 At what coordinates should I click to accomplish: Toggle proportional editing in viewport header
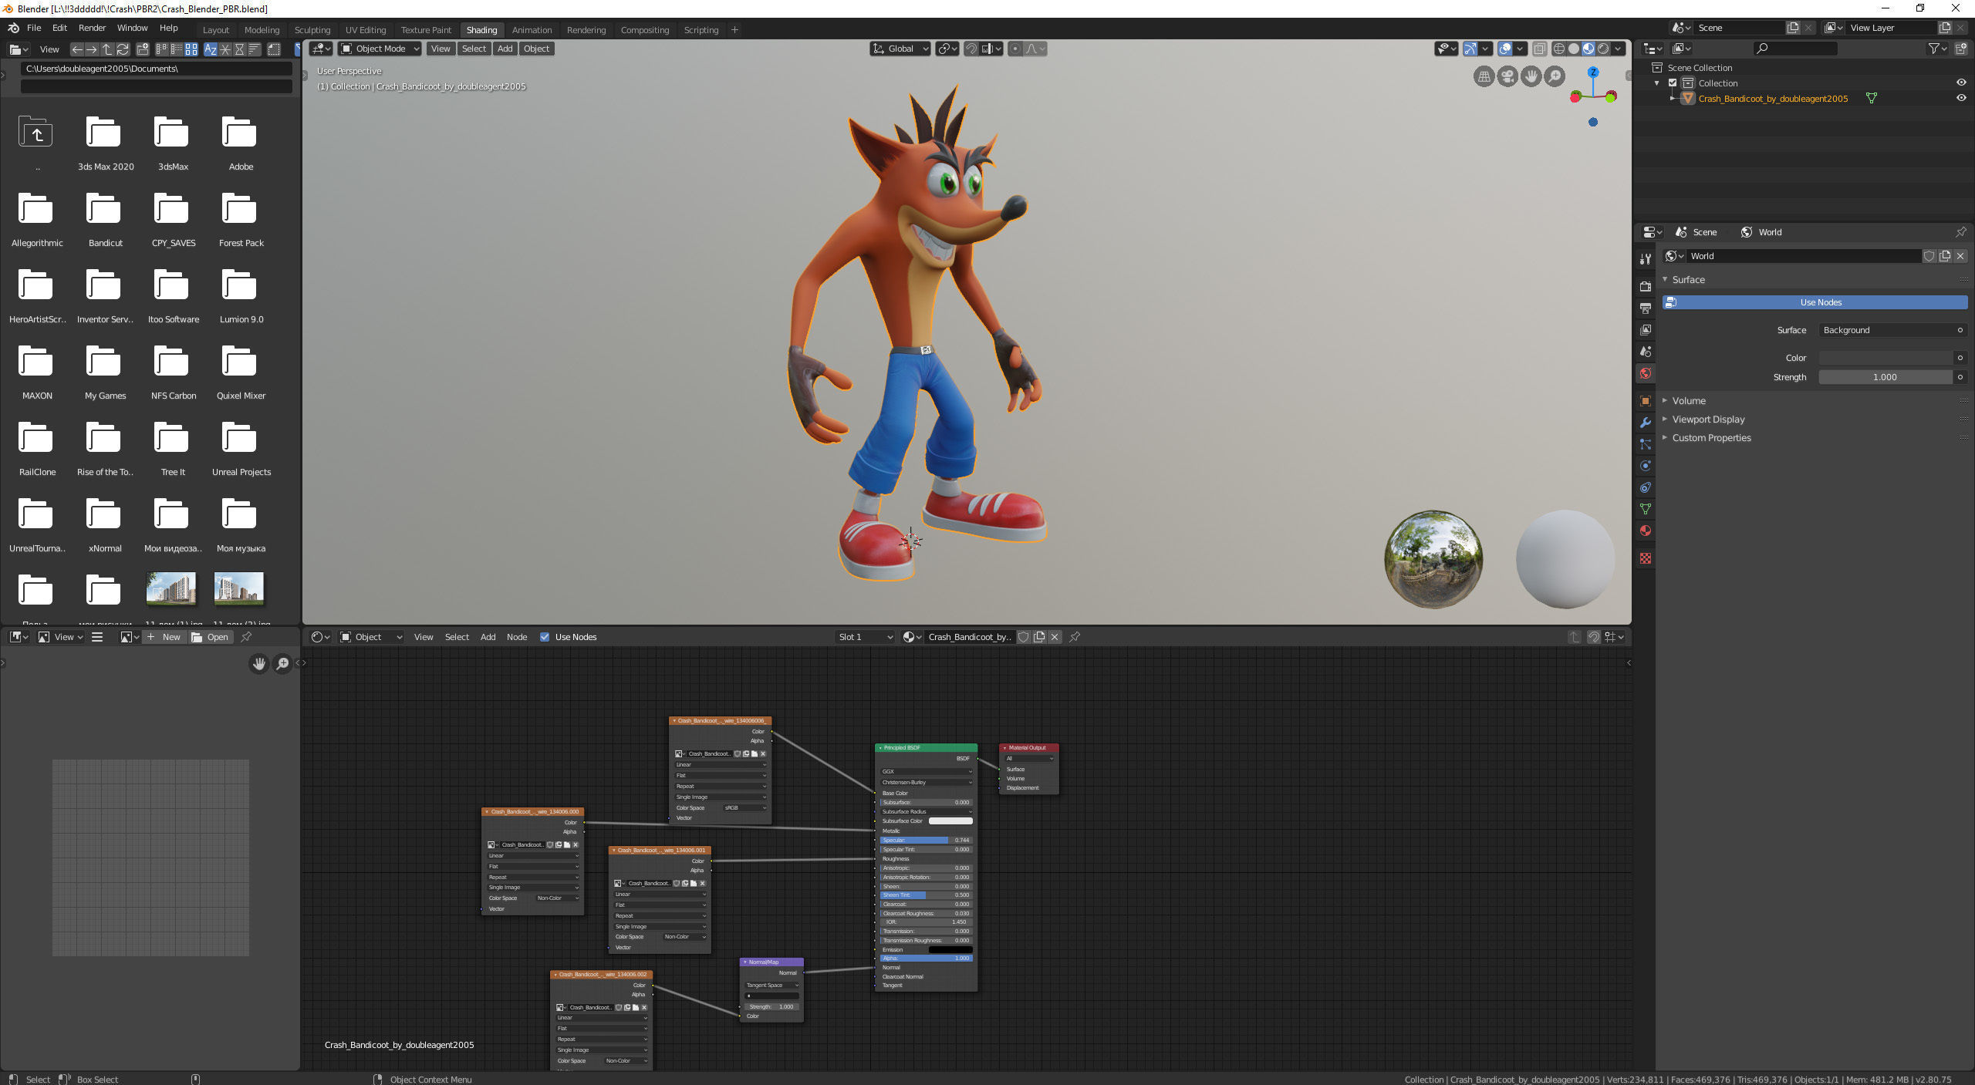click(1015, 49)
